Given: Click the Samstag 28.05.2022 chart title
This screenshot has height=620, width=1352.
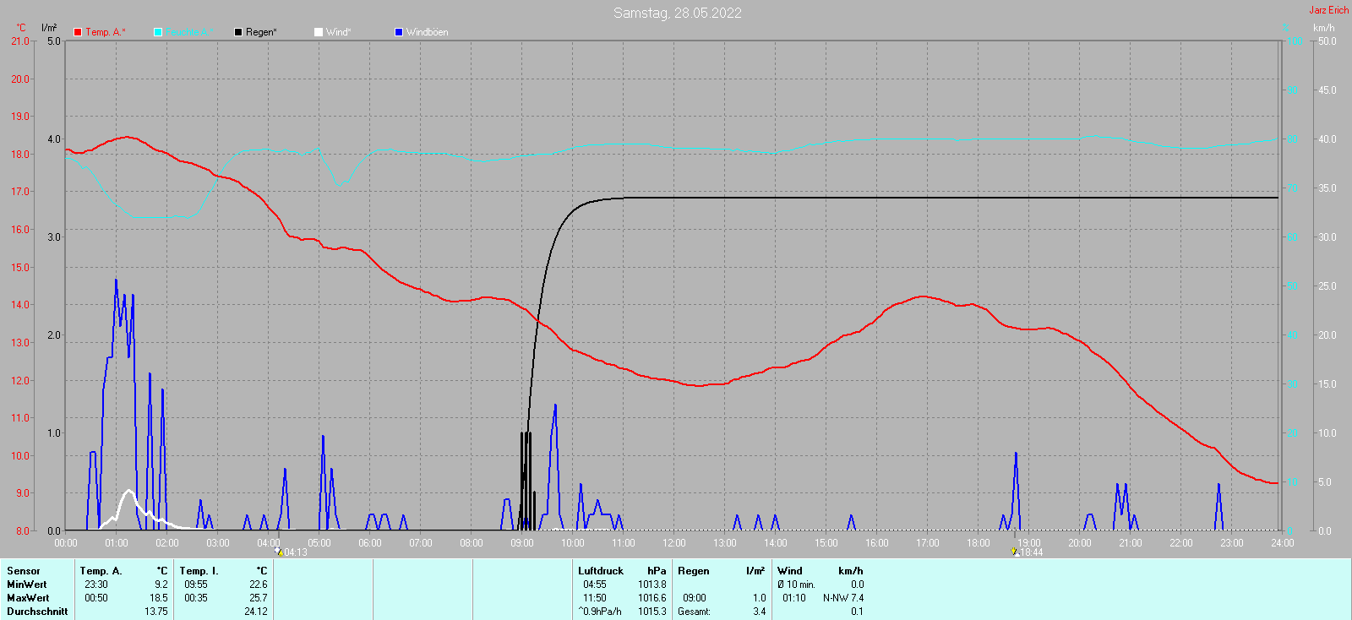Looking at the screenshot, I should (677, 13).
